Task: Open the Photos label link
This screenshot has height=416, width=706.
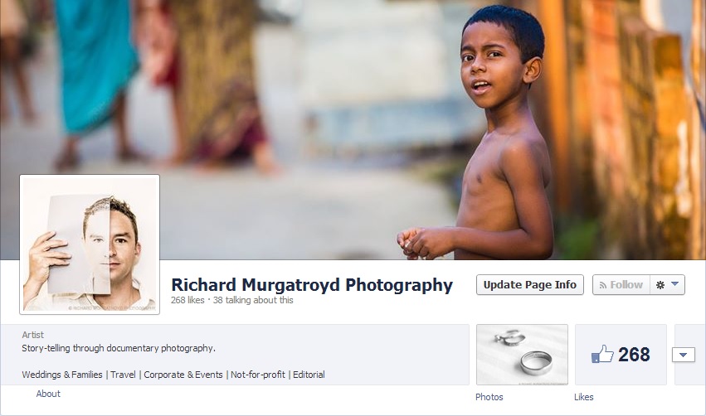Action: (x=489, y=397)
